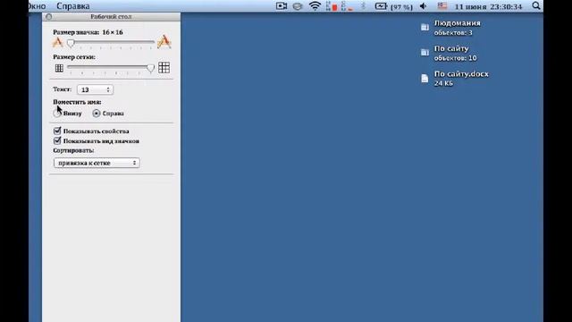Open the Справка menu

73,6
